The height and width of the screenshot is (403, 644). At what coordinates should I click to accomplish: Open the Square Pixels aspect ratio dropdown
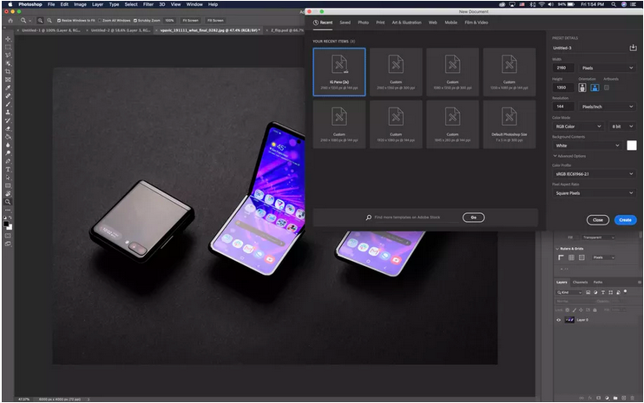click(x=595, y=193)
